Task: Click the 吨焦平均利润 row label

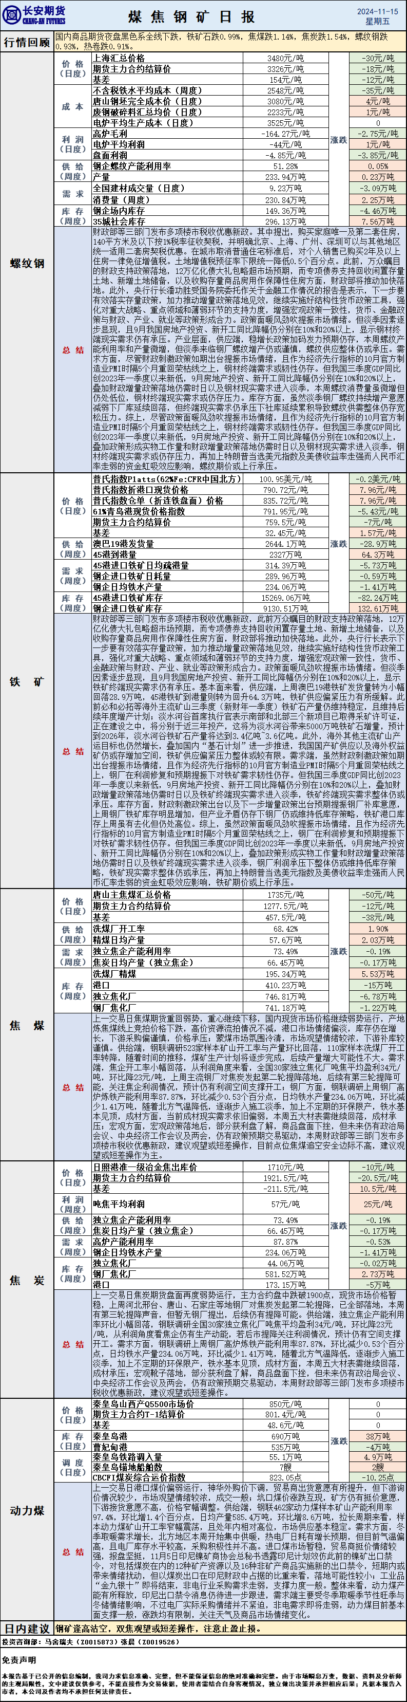Action: [x=119, y=1204]
